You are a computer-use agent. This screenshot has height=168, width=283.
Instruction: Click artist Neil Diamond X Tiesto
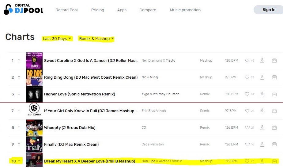click(158, 61)
